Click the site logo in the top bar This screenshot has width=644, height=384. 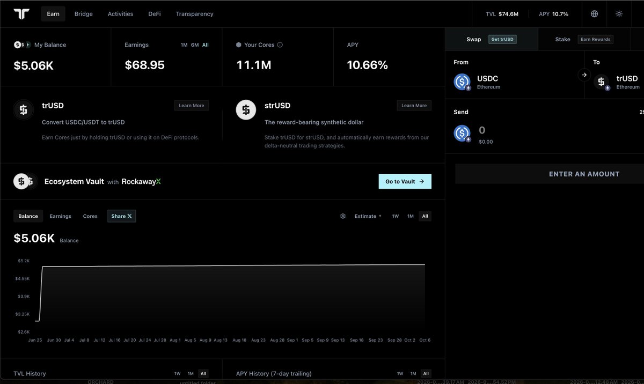[21, 14]
